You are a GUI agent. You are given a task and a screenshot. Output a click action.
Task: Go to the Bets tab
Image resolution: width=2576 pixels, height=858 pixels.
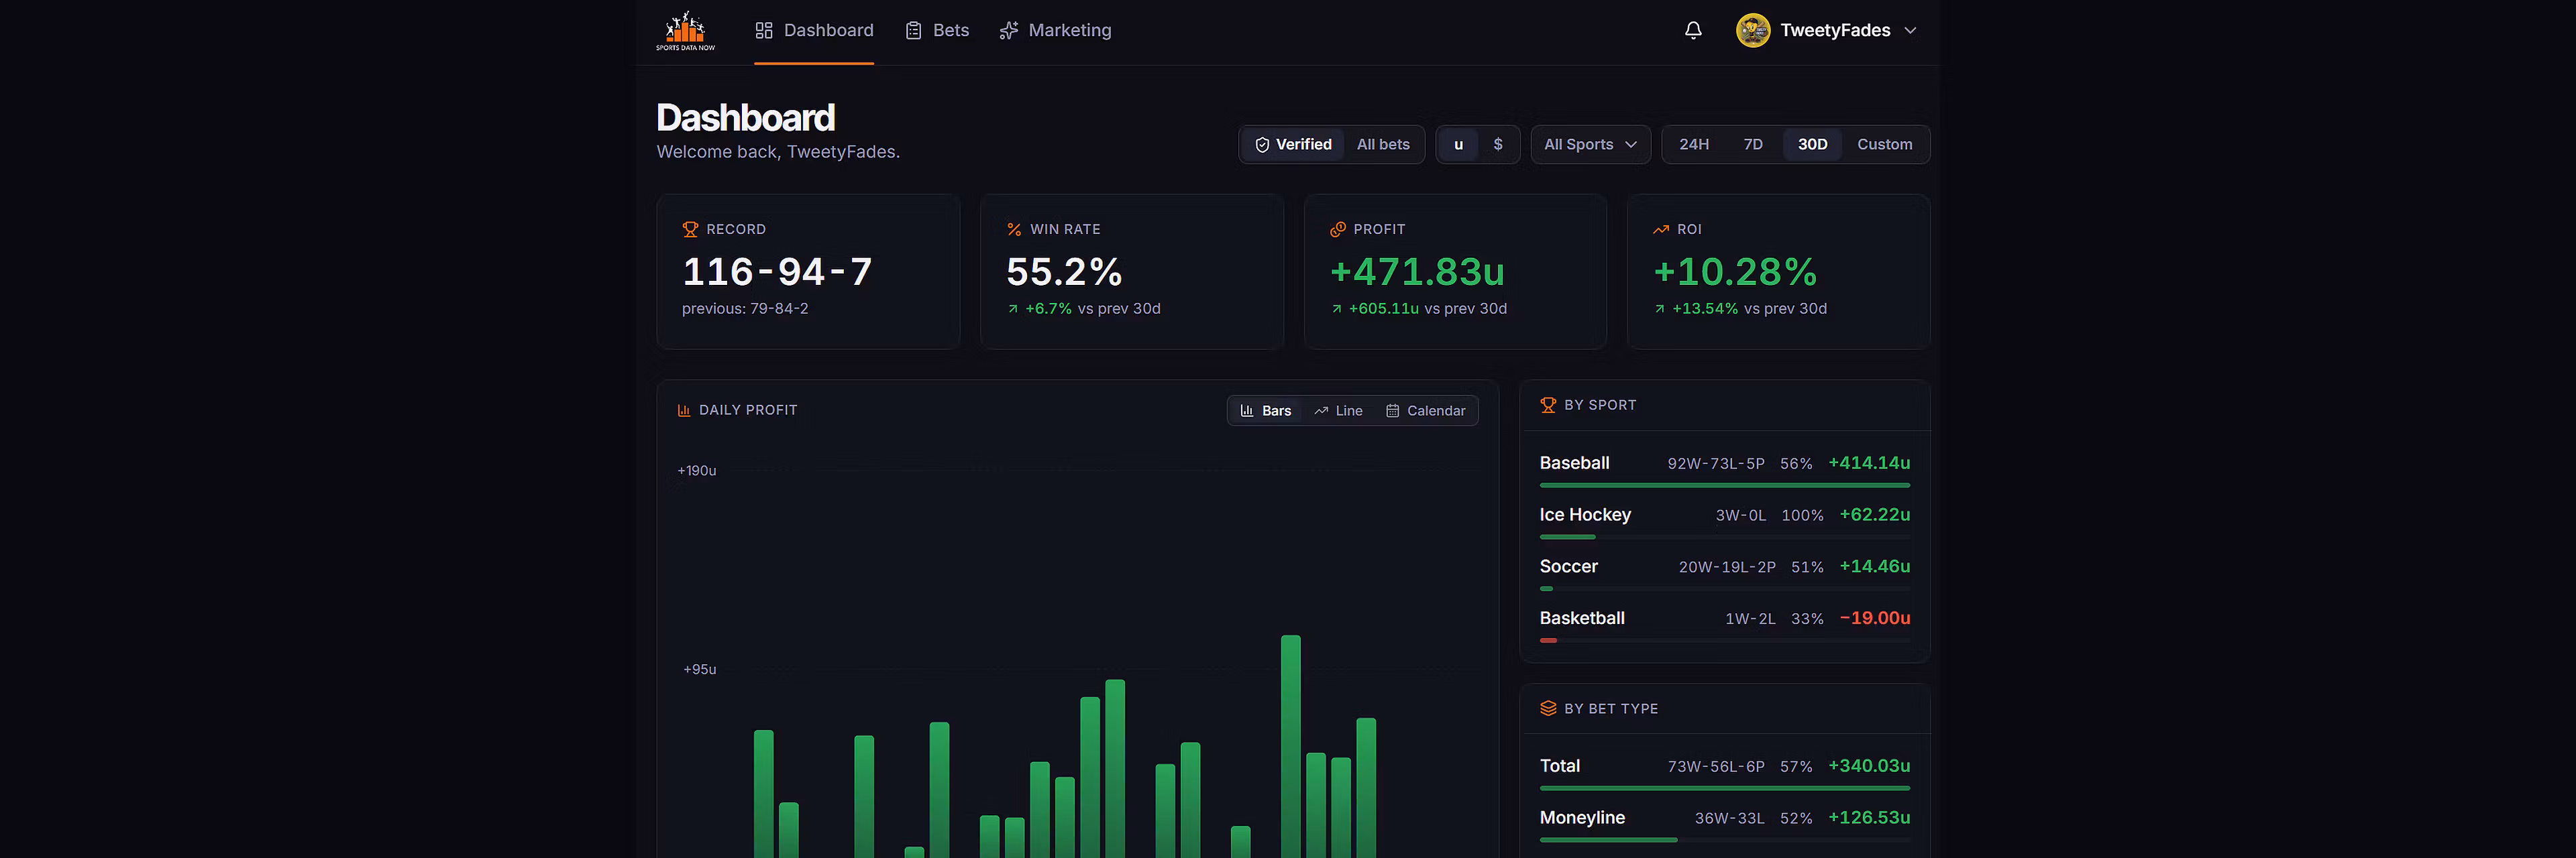[x=937, y=31]
